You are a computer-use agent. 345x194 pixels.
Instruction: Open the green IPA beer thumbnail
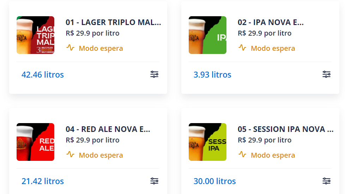207,35
